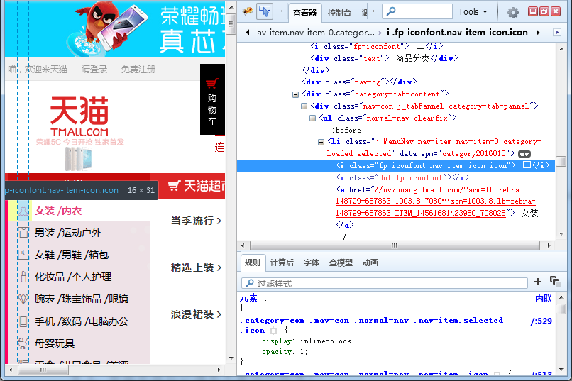This screenshot has height=381, width=572.
Task: Collapse the ul normal-nav clearfix node
Action: tap(312, 118)
